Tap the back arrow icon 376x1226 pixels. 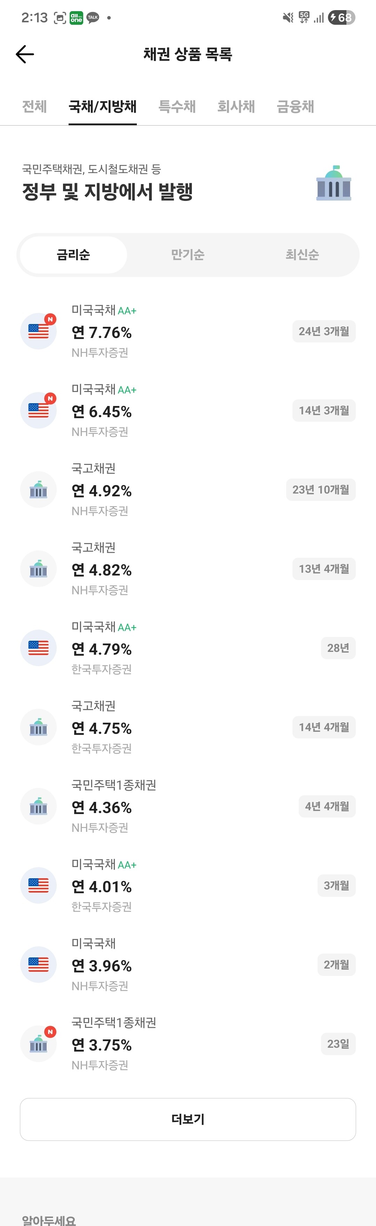click(x=25, y=54)
